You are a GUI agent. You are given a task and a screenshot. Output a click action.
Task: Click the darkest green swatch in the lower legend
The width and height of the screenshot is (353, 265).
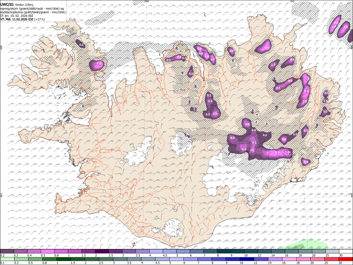(x=64, y=259)
